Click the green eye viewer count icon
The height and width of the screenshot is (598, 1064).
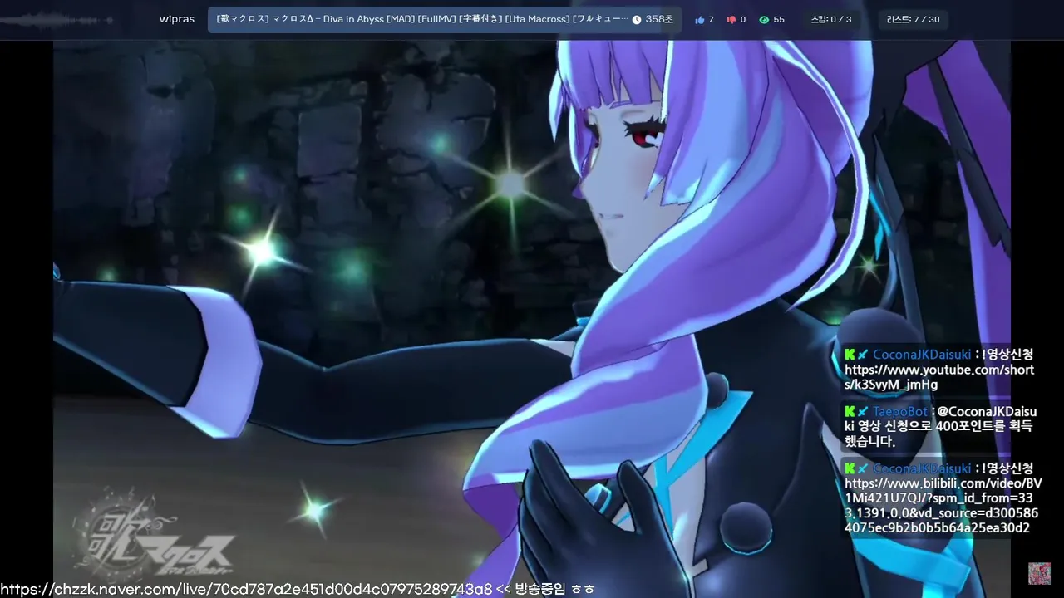(x=764, y=19)
